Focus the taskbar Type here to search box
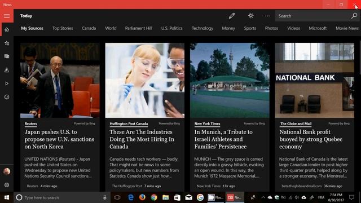 click(62, 197)
